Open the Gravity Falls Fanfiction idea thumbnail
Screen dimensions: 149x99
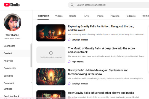[51, 33]
